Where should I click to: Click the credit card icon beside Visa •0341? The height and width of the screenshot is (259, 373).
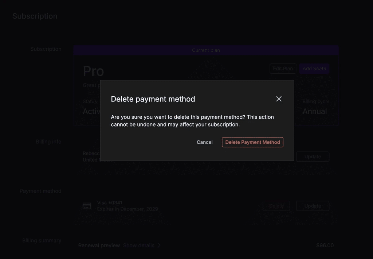coord(87,205)
